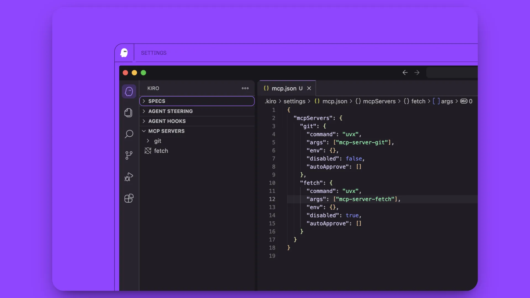530x298 pixels.
Task: Open the Search magnifier icon
Action: coord(129,134)
